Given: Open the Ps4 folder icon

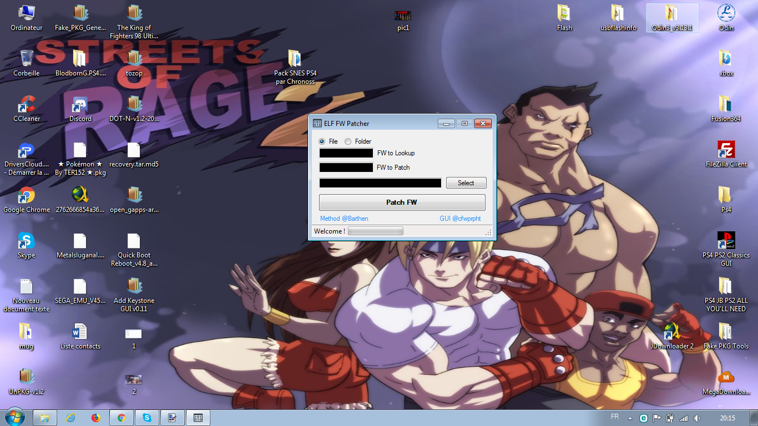Looking at the screenshot, I should [726, 199].
